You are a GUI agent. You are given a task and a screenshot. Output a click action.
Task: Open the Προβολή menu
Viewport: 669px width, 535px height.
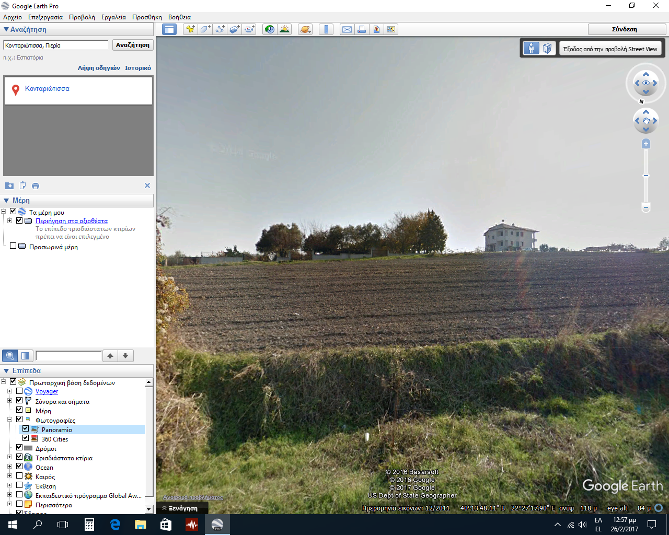(82, 17)
